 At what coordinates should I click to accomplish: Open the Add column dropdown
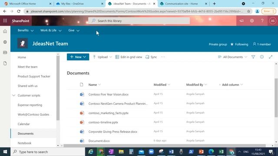[x=231, y=84]
